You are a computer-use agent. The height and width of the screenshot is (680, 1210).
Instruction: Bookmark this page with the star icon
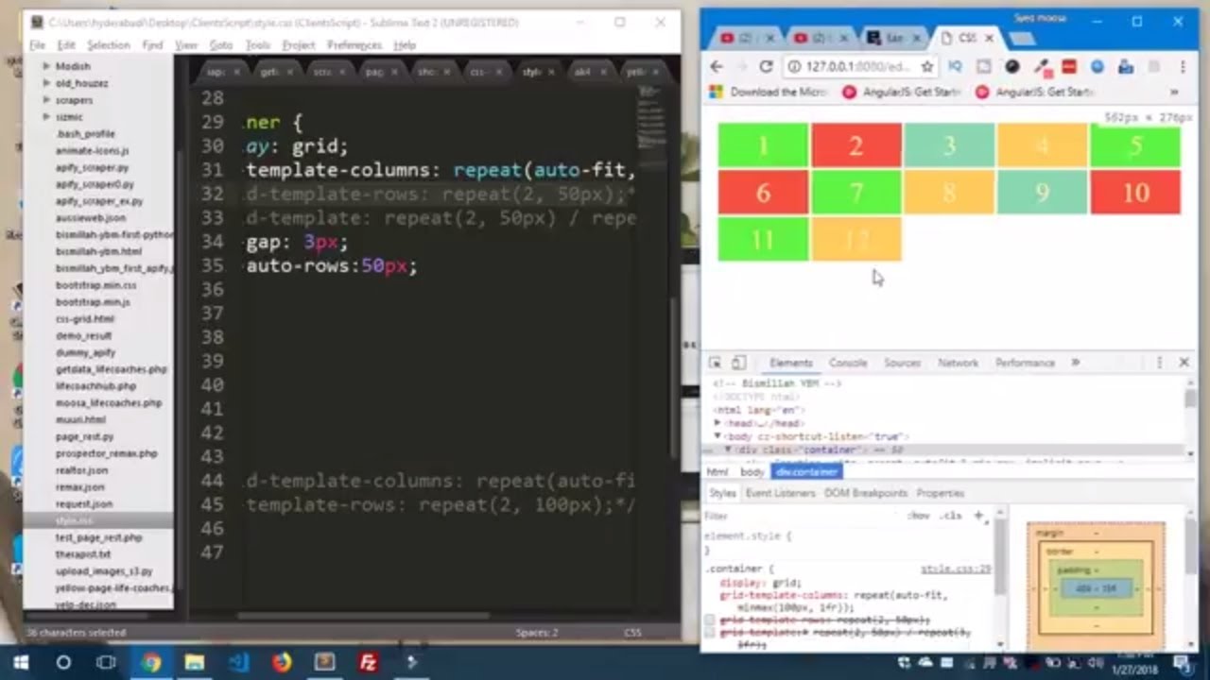(x=927, y=66)
